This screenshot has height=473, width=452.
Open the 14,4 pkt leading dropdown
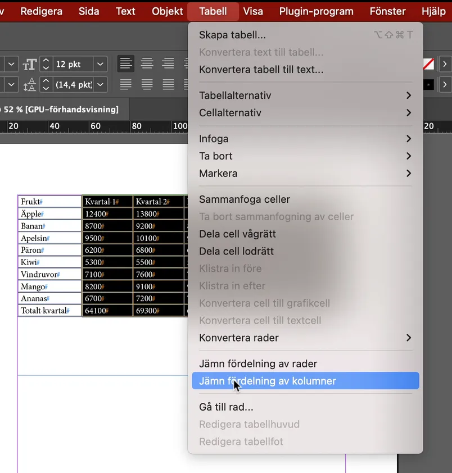tap(100, 85)
